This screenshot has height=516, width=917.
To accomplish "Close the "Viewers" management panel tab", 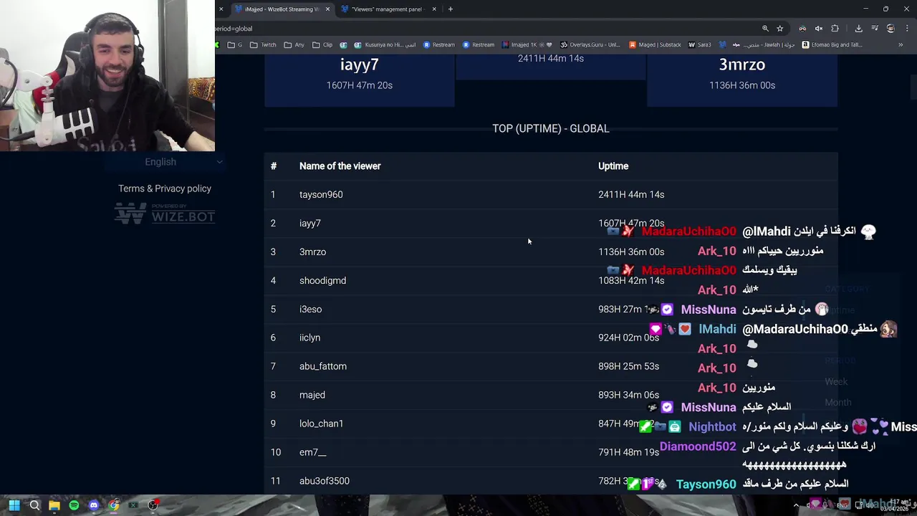I will tap(434, 9).
